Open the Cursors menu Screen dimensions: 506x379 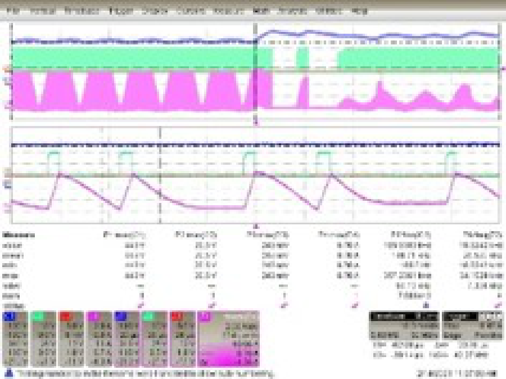coord(190,11)
